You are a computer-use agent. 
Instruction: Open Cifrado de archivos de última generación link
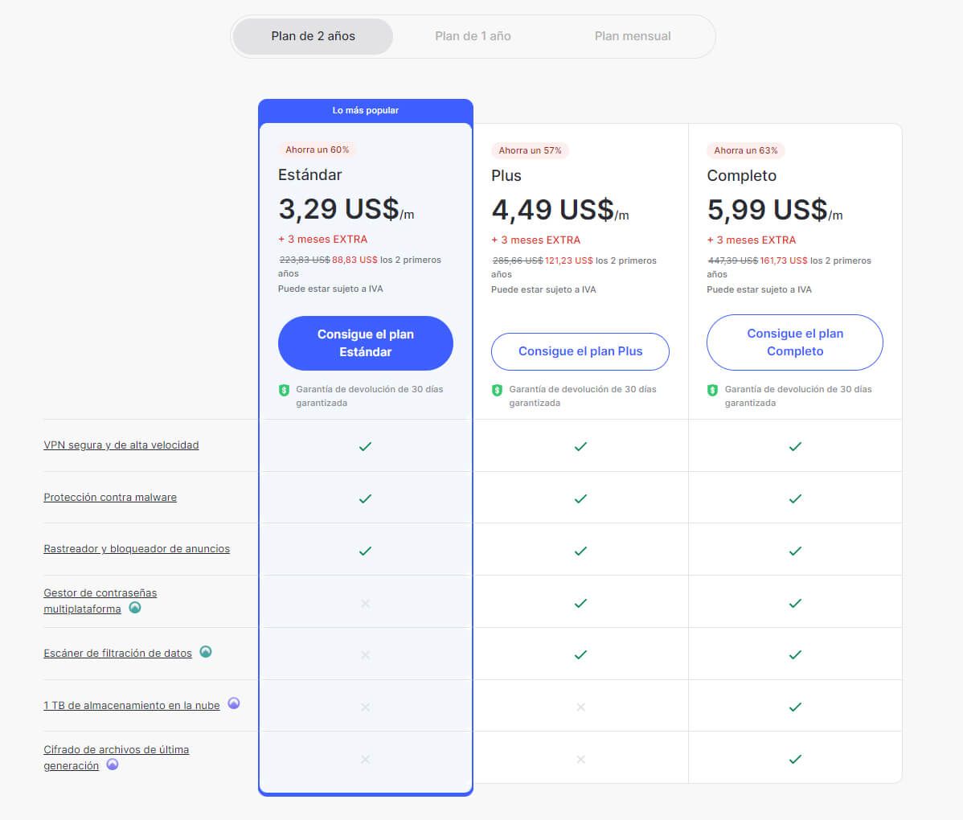pyautogui.click(x=116, y=758)
